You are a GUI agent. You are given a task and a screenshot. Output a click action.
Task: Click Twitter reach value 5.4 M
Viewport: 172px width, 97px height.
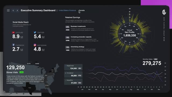pos(39,37)
